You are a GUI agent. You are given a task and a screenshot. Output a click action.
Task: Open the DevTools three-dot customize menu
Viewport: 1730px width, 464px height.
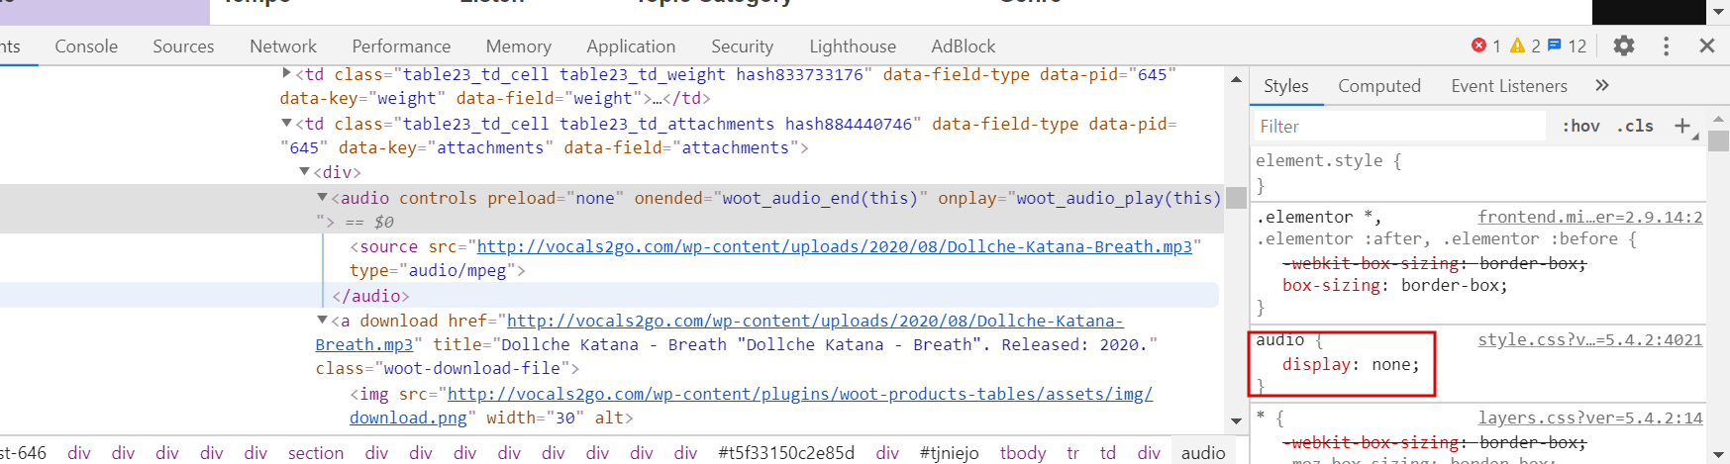(x=1666, y=46)
